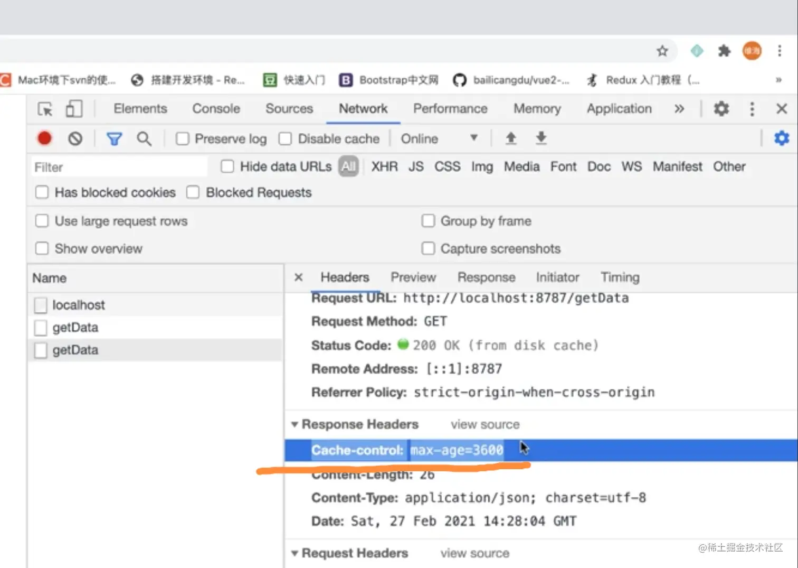798x568 pixels.
Task: Filter requests by Img
Action: [482, 167]
